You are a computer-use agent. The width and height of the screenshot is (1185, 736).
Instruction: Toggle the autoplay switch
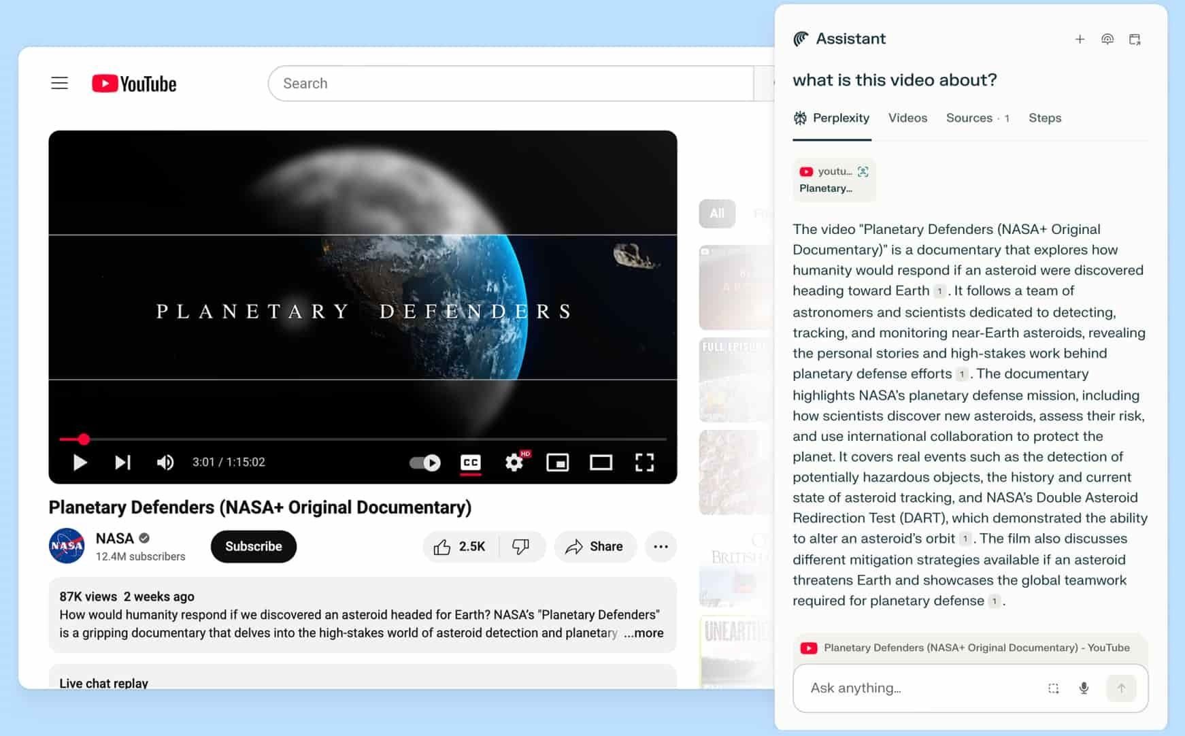coord(425,463)
